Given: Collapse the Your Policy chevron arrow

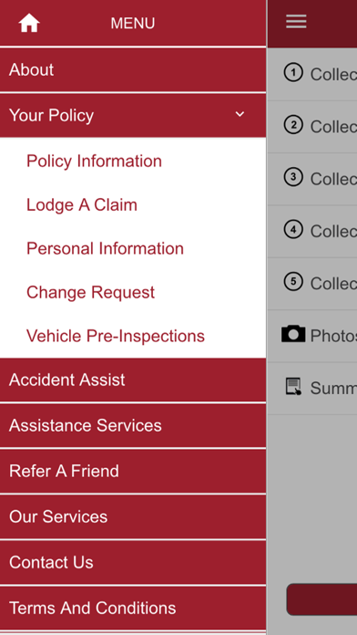Looking at the screenshot, I should click(240, 114).
